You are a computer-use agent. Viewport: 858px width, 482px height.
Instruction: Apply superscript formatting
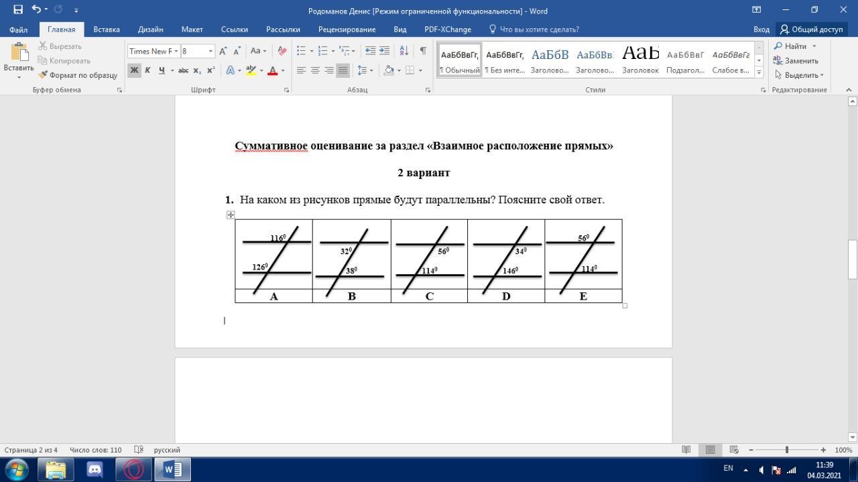coord(210,70)
